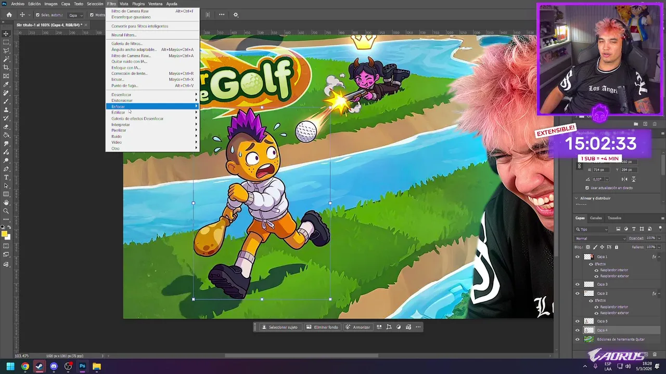This screenshot has width=666, height=374.
Task: Select the Rectangular Marquee tool
Action: click(6, 42)
